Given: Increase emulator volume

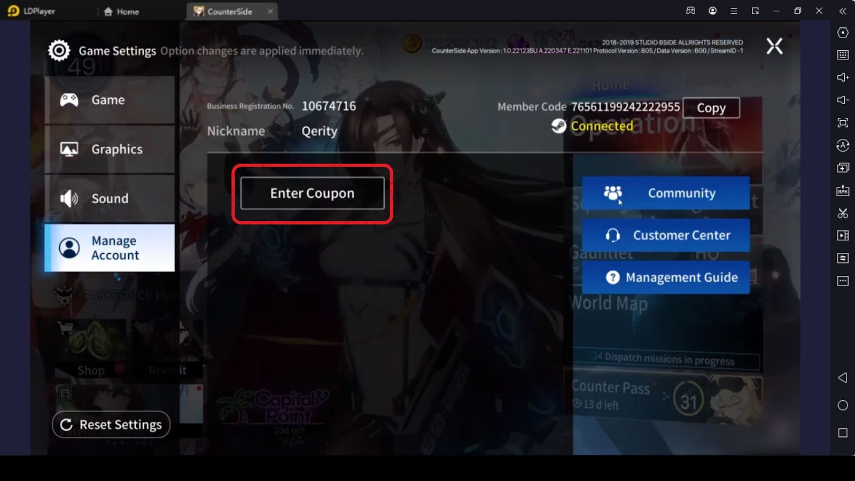Looking at the screenshot, I should point(843,77).
